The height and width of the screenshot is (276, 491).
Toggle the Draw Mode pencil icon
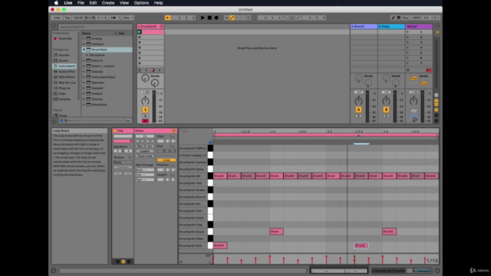(x=393, y=18)
